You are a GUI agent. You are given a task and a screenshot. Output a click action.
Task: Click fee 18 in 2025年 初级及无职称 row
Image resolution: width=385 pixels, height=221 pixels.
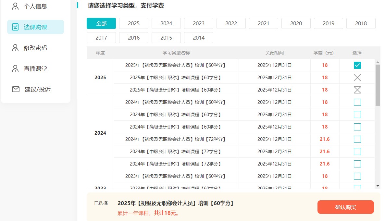(325, 65)
